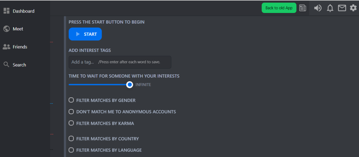Open the Meet menu label
The width and height of the screenshot is (359, 157).
[x=18, y=29]
